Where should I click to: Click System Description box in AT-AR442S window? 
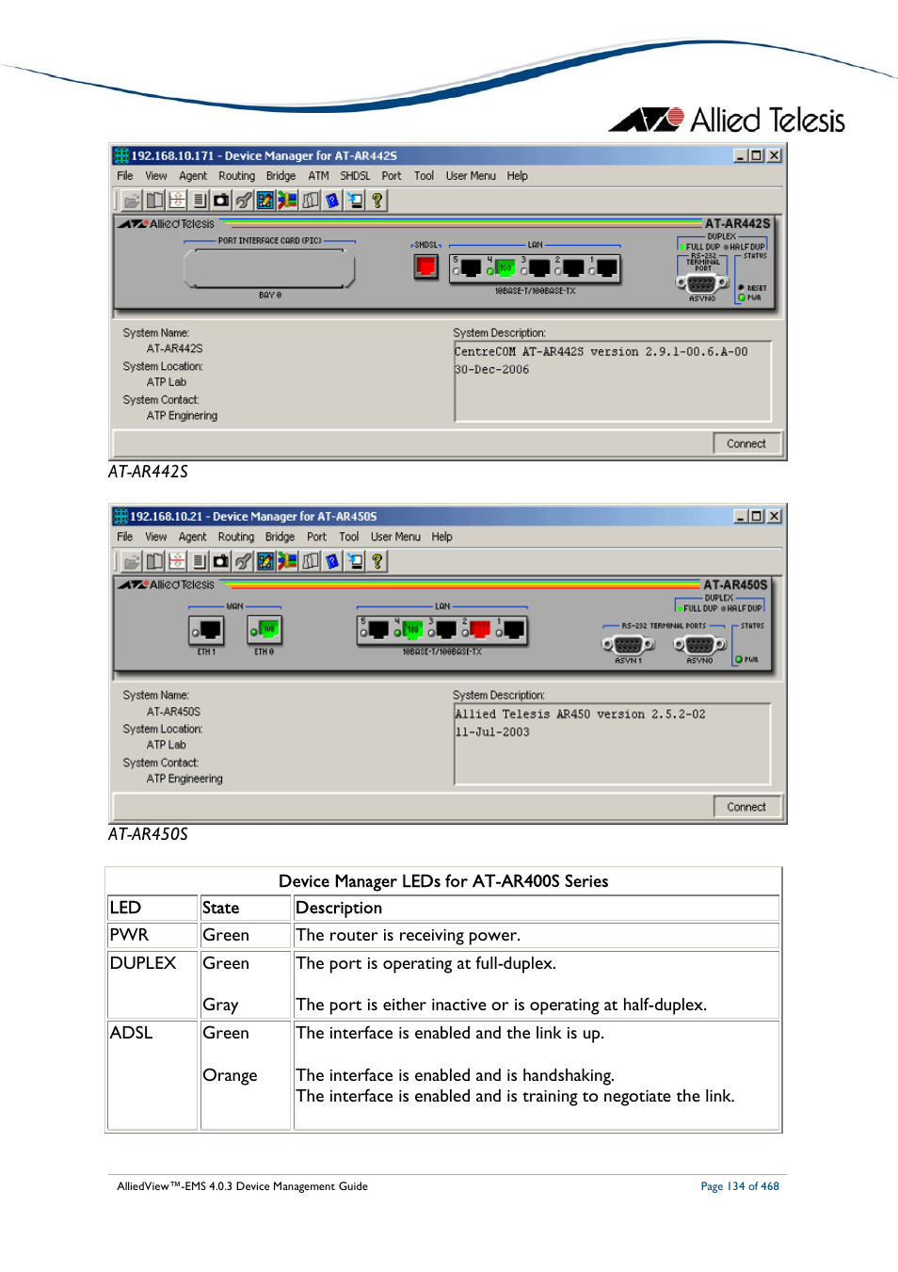click(x=613, y=380)
